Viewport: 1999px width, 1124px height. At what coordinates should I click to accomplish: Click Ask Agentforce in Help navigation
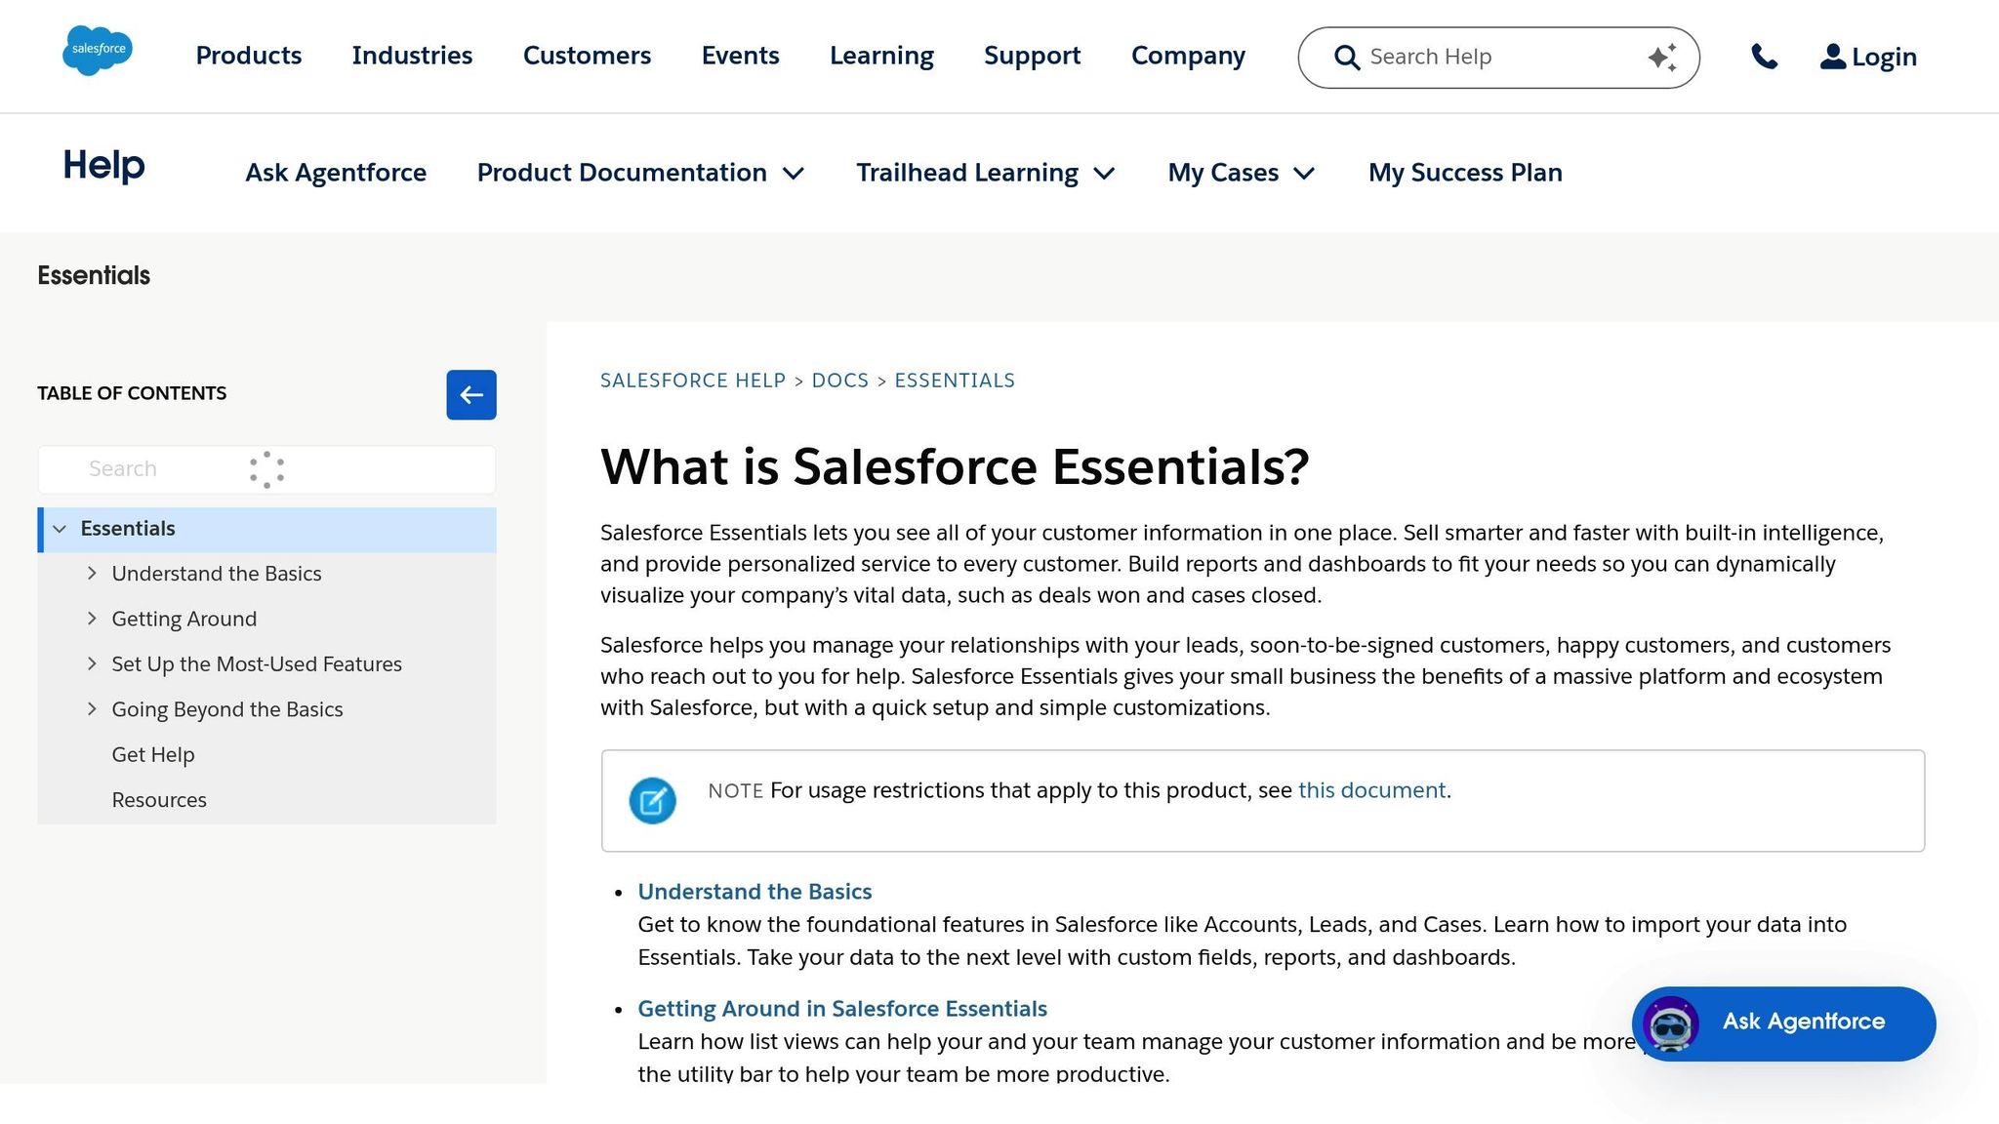[336, 173]
